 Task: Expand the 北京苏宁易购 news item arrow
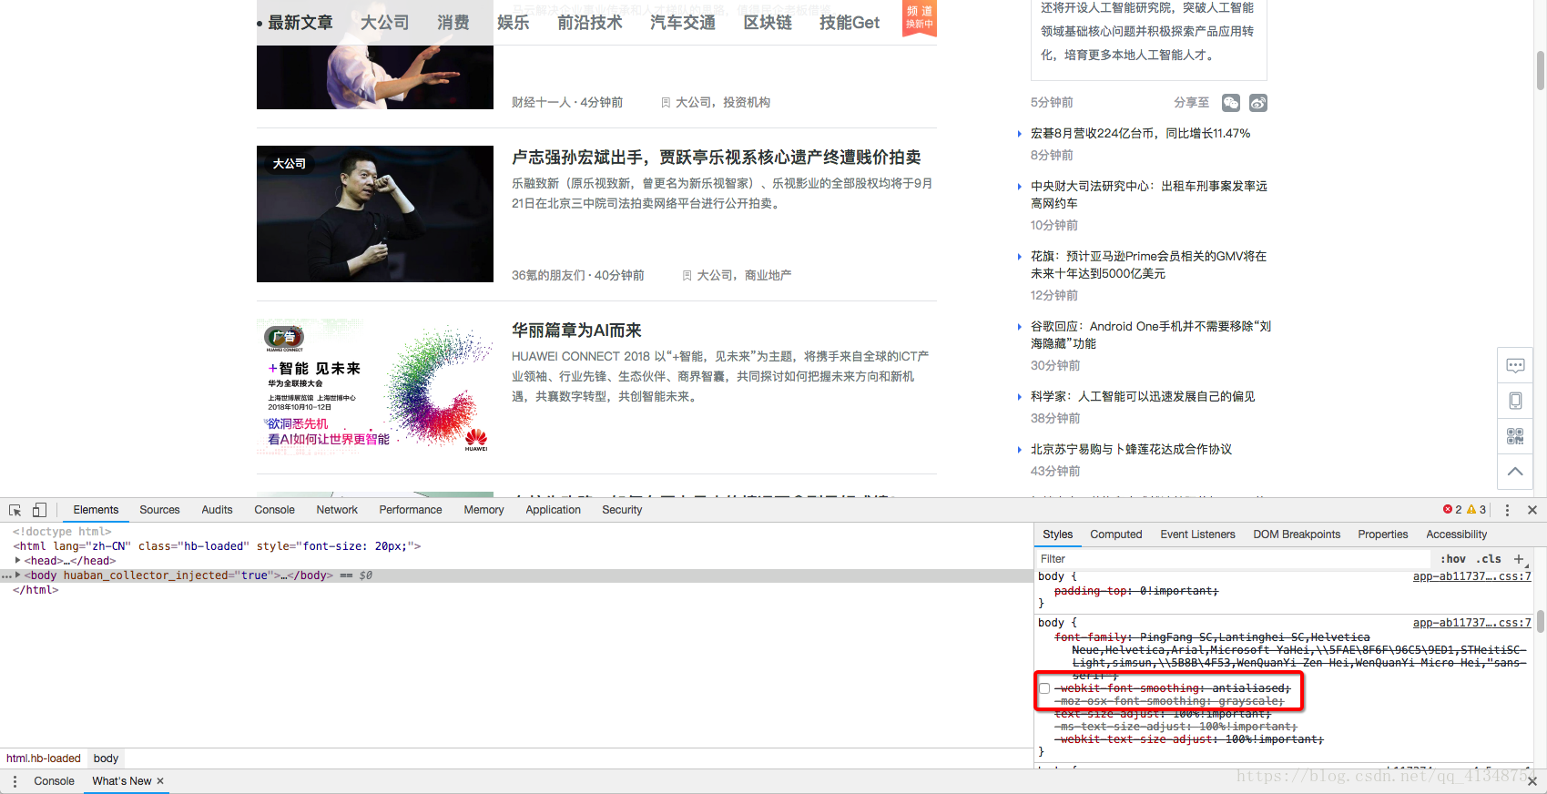1019,450
